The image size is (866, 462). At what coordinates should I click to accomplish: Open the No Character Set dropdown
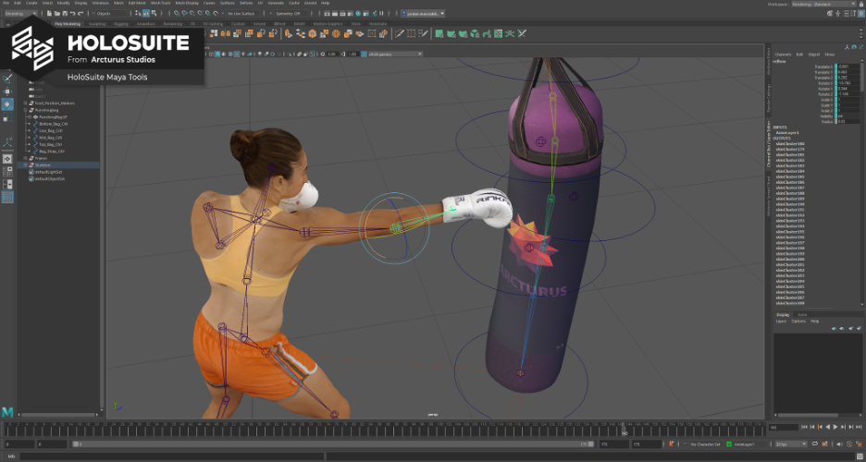pos(705,444)
